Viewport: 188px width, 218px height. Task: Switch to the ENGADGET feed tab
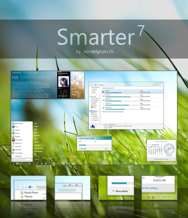click(17, 73)
